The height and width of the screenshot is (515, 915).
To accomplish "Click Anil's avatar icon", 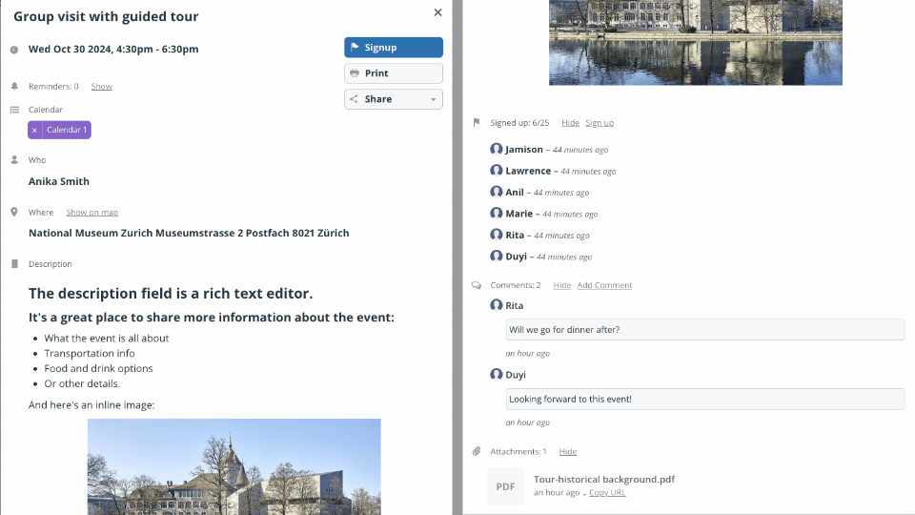I will click(x=496, y=192).
